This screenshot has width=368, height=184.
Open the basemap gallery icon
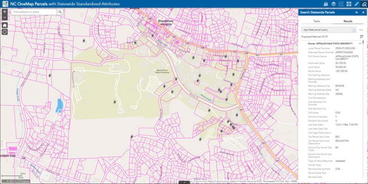[x=326, y=4]
